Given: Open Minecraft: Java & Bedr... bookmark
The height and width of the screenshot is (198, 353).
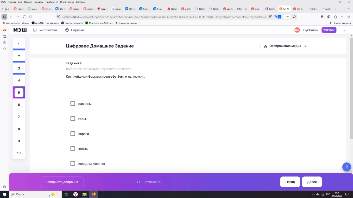Looking at the screenshot, I should pos(99,23).
